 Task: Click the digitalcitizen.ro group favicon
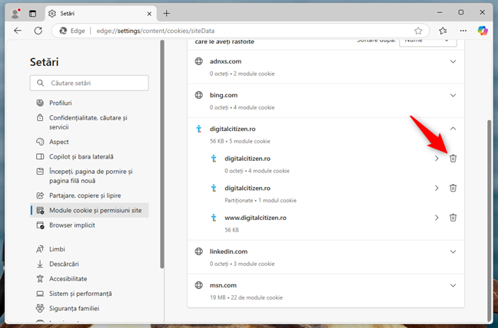coord(199,129)
